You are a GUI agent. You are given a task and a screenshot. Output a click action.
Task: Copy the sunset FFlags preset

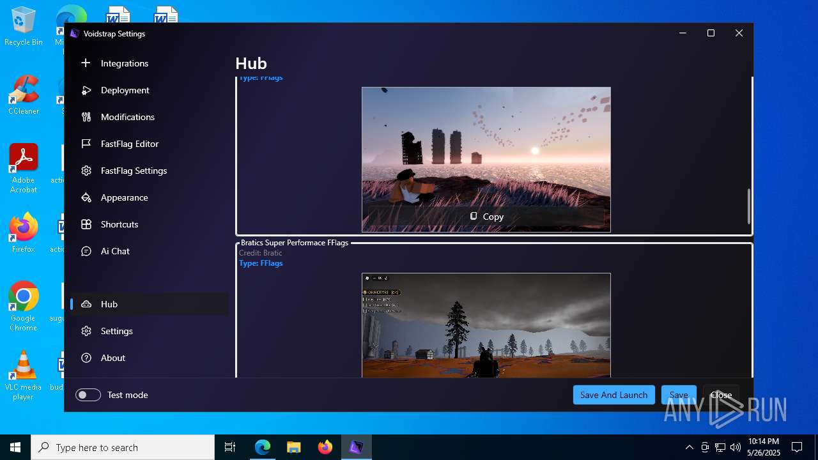486,217
